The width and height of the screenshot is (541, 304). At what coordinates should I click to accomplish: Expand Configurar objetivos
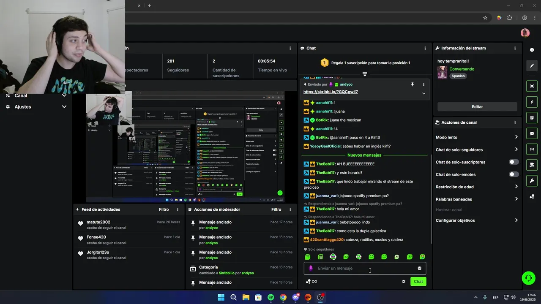coord(516,220)
